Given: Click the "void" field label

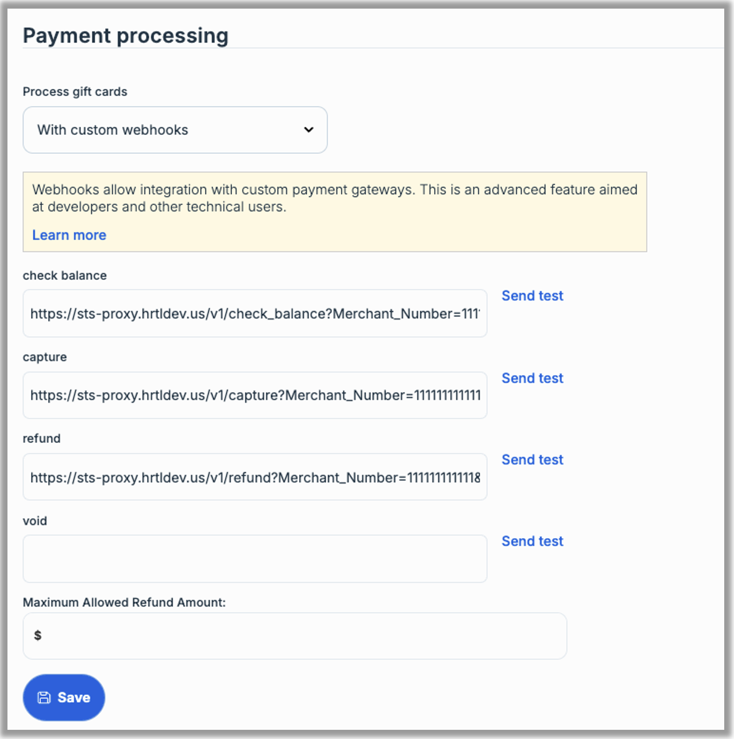Looking at the screenshot, I should pos(34,521).
